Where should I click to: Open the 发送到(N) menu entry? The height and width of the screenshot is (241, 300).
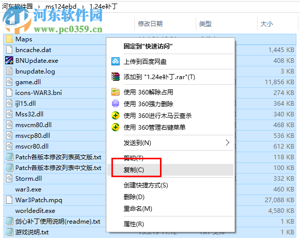[x=137, y=143]
